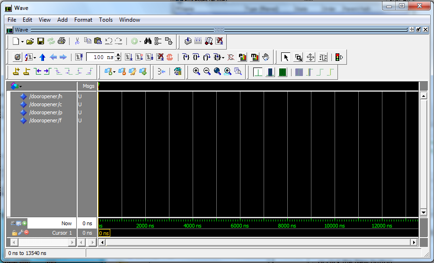The image size is (434, 263).
Task: Click the Zoom Full magnifier icon
Action: [217, 72]
